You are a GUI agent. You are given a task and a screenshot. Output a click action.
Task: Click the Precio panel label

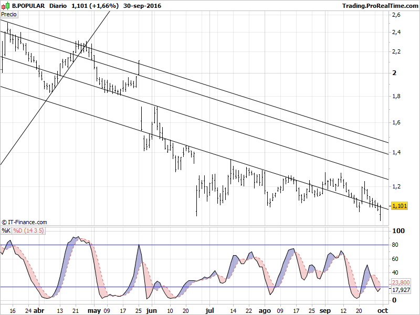9,15
